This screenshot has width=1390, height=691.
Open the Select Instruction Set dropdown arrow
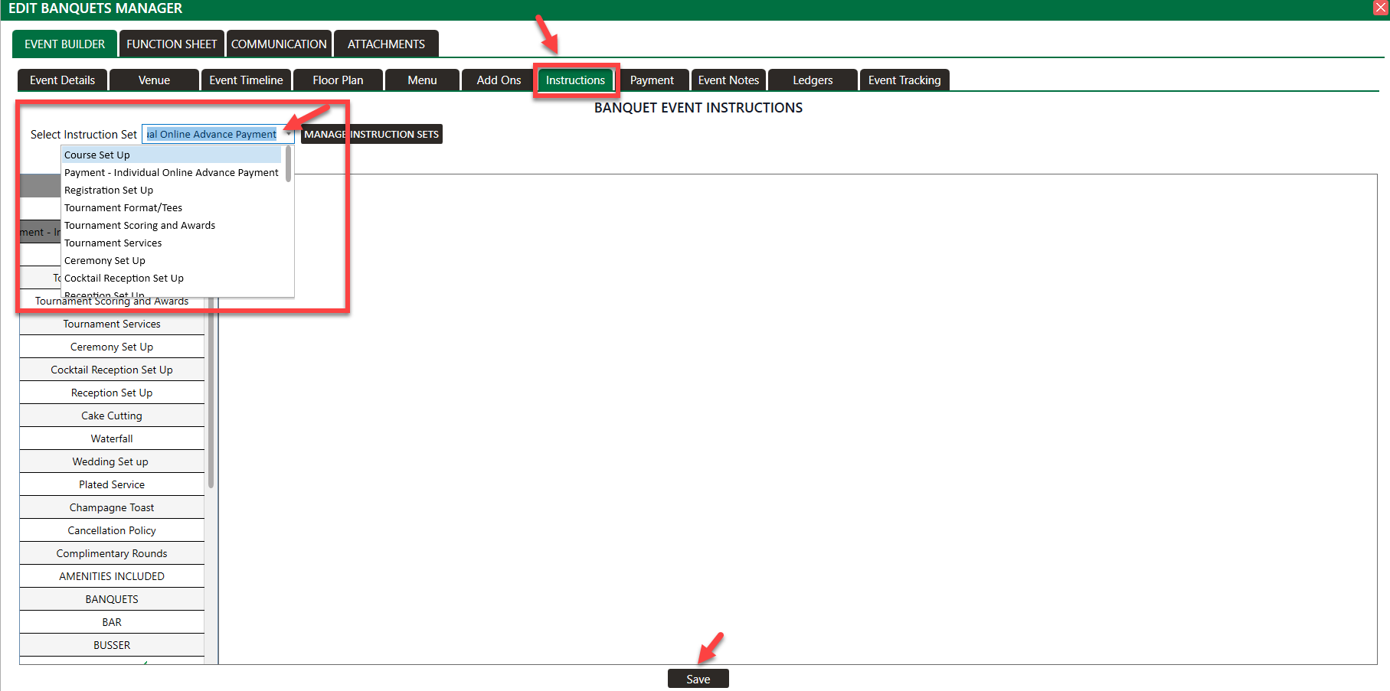288,135
